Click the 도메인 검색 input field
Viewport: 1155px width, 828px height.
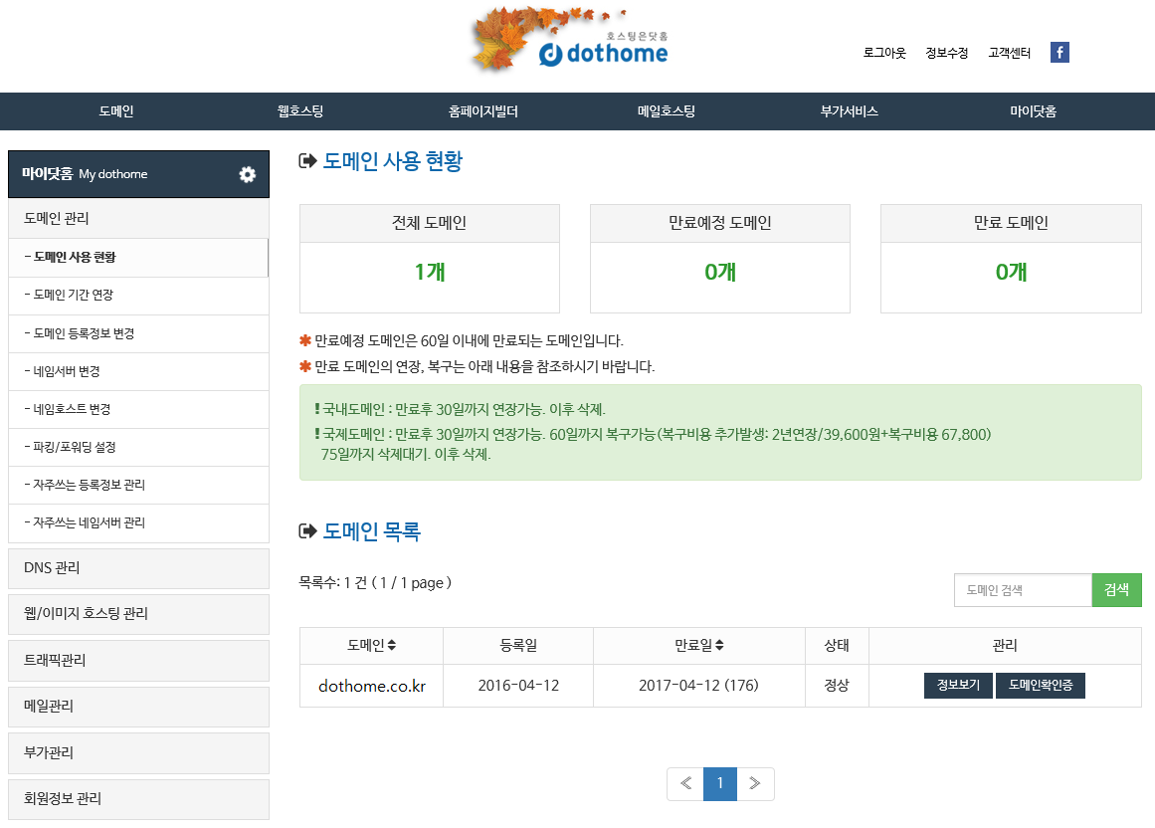pyautogui.click(x=1023, y=590)
